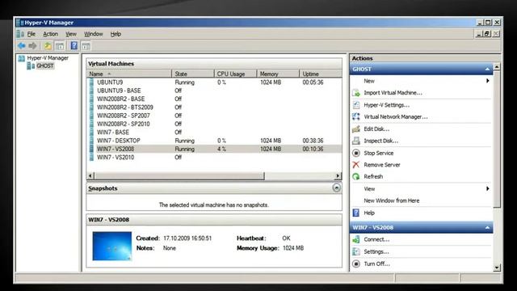Expand the New submenu in Actions
The image size is (517, 291).
487,81
